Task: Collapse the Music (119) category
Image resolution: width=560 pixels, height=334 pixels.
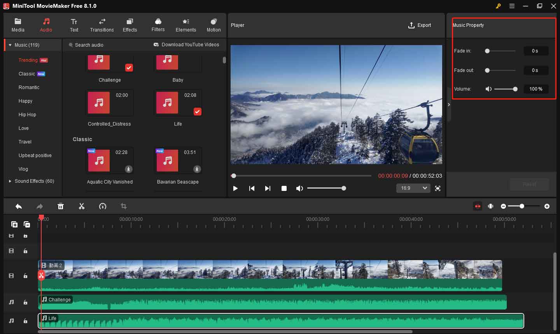Action: (10, 45)
